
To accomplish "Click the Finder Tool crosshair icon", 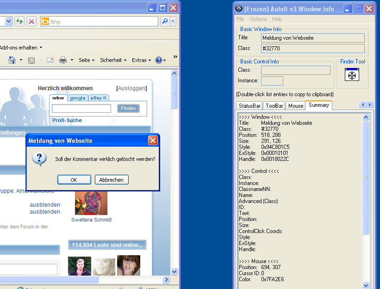I will (352, 75).
